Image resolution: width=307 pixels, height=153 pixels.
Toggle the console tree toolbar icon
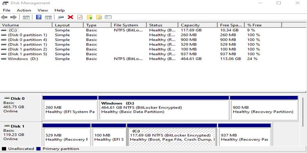pos(26,18)
